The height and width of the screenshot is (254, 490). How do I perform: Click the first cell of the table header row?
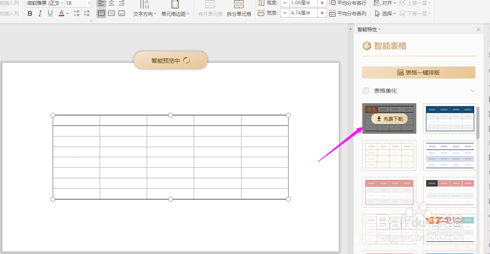click(76, 120)
